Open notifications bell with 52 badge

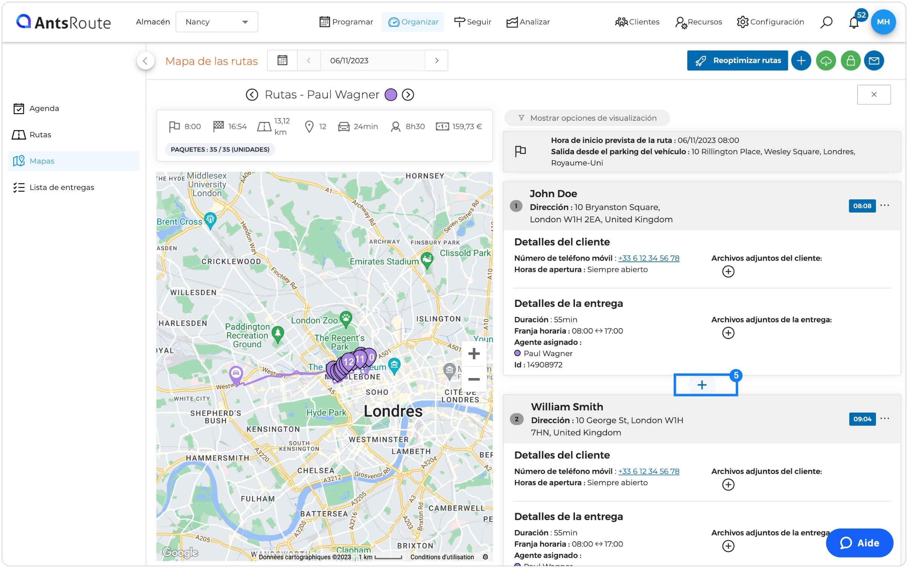[854, 22]
